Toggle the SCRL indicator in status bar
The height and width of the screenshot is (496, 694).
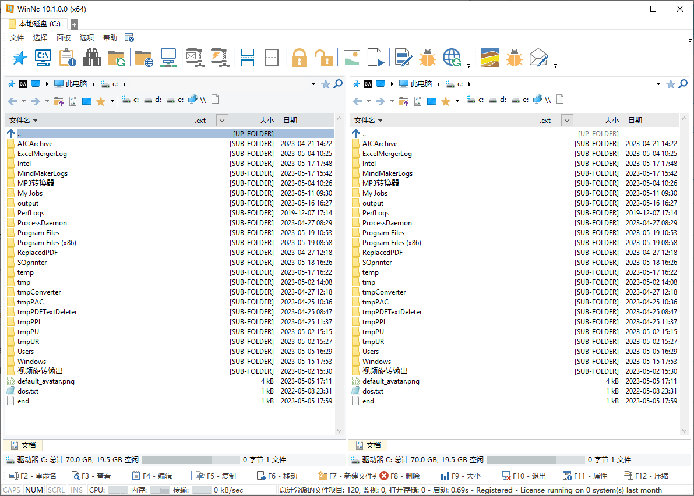click(x=56, y=490)
